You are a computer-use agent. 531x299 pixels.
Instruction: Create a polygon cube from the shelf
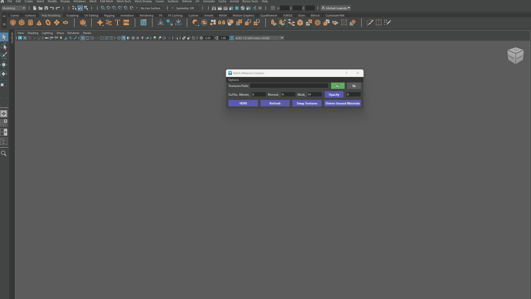click(x=22, y=23)
